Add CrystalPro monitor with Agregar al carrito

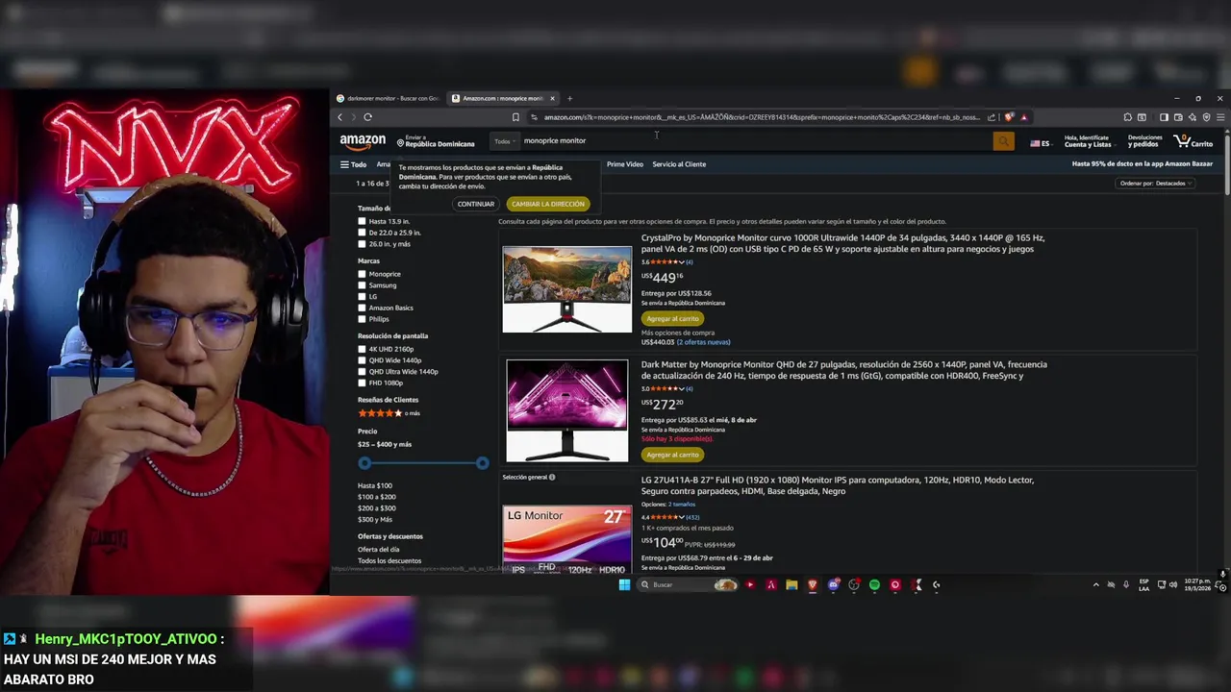click(x=672, y=318)
